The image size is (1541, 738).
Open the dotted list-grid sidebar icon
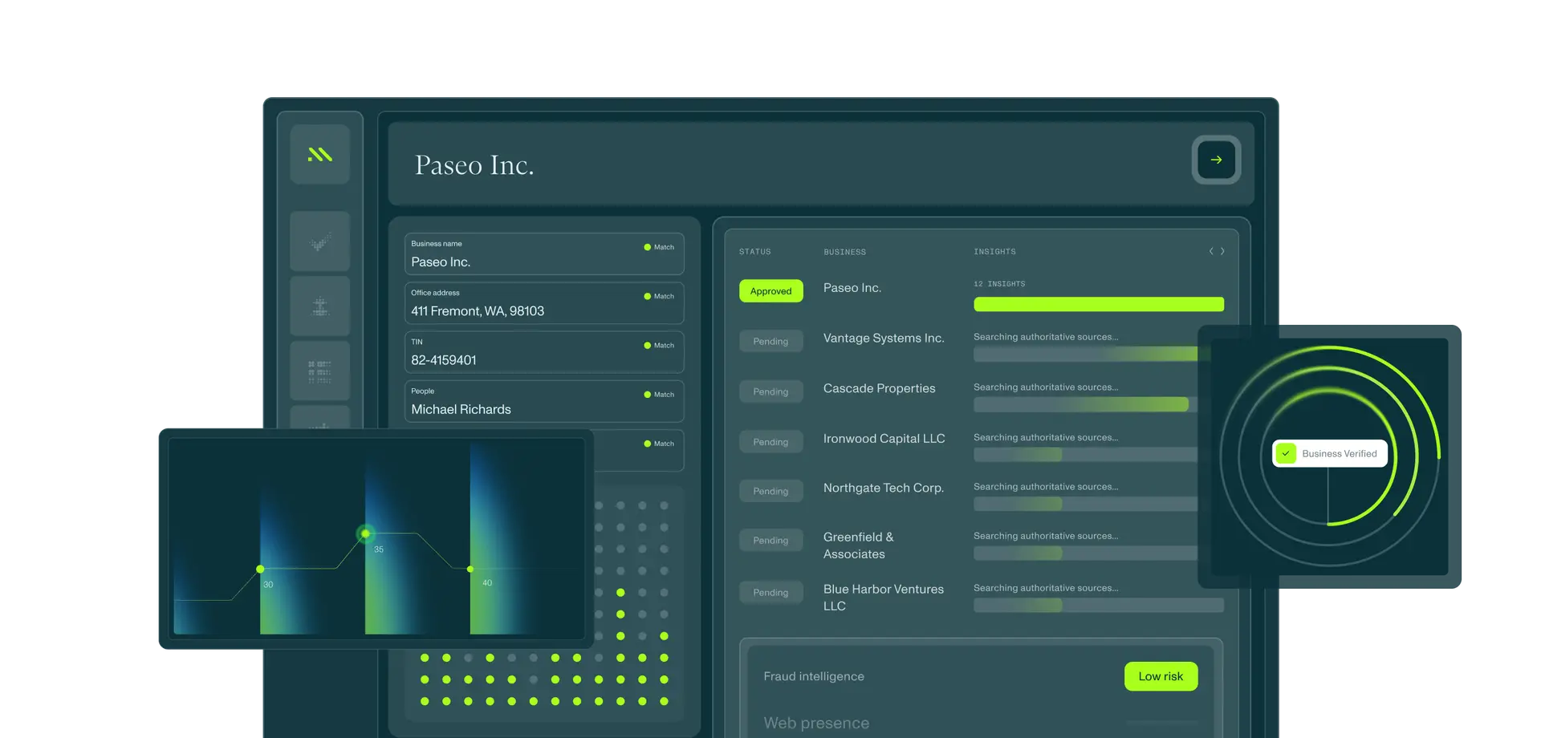click(319, 371)
